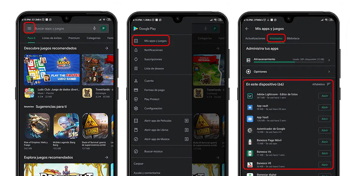Go to the Categorías tab on the left phone
This screenshot has height=176, width=353.
(94, 38)
